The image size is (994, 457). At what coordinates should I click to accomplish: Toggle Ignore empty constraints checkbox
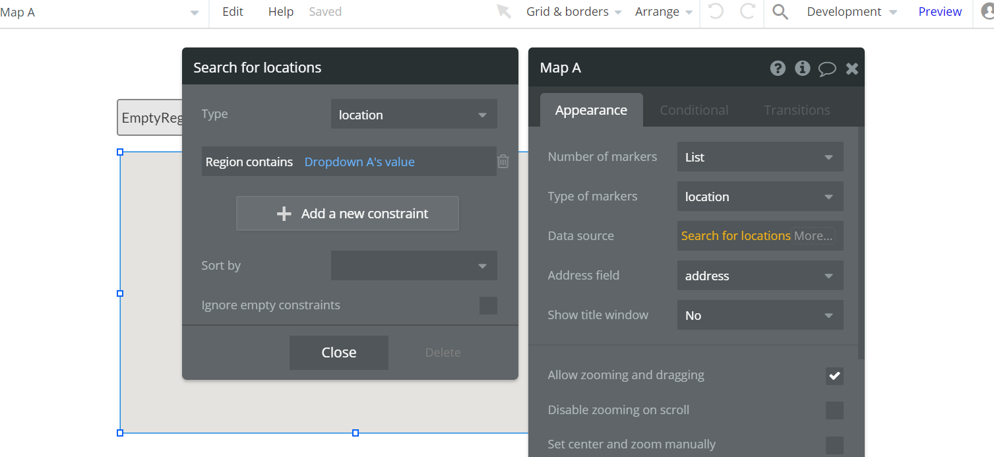click(488, 305)
